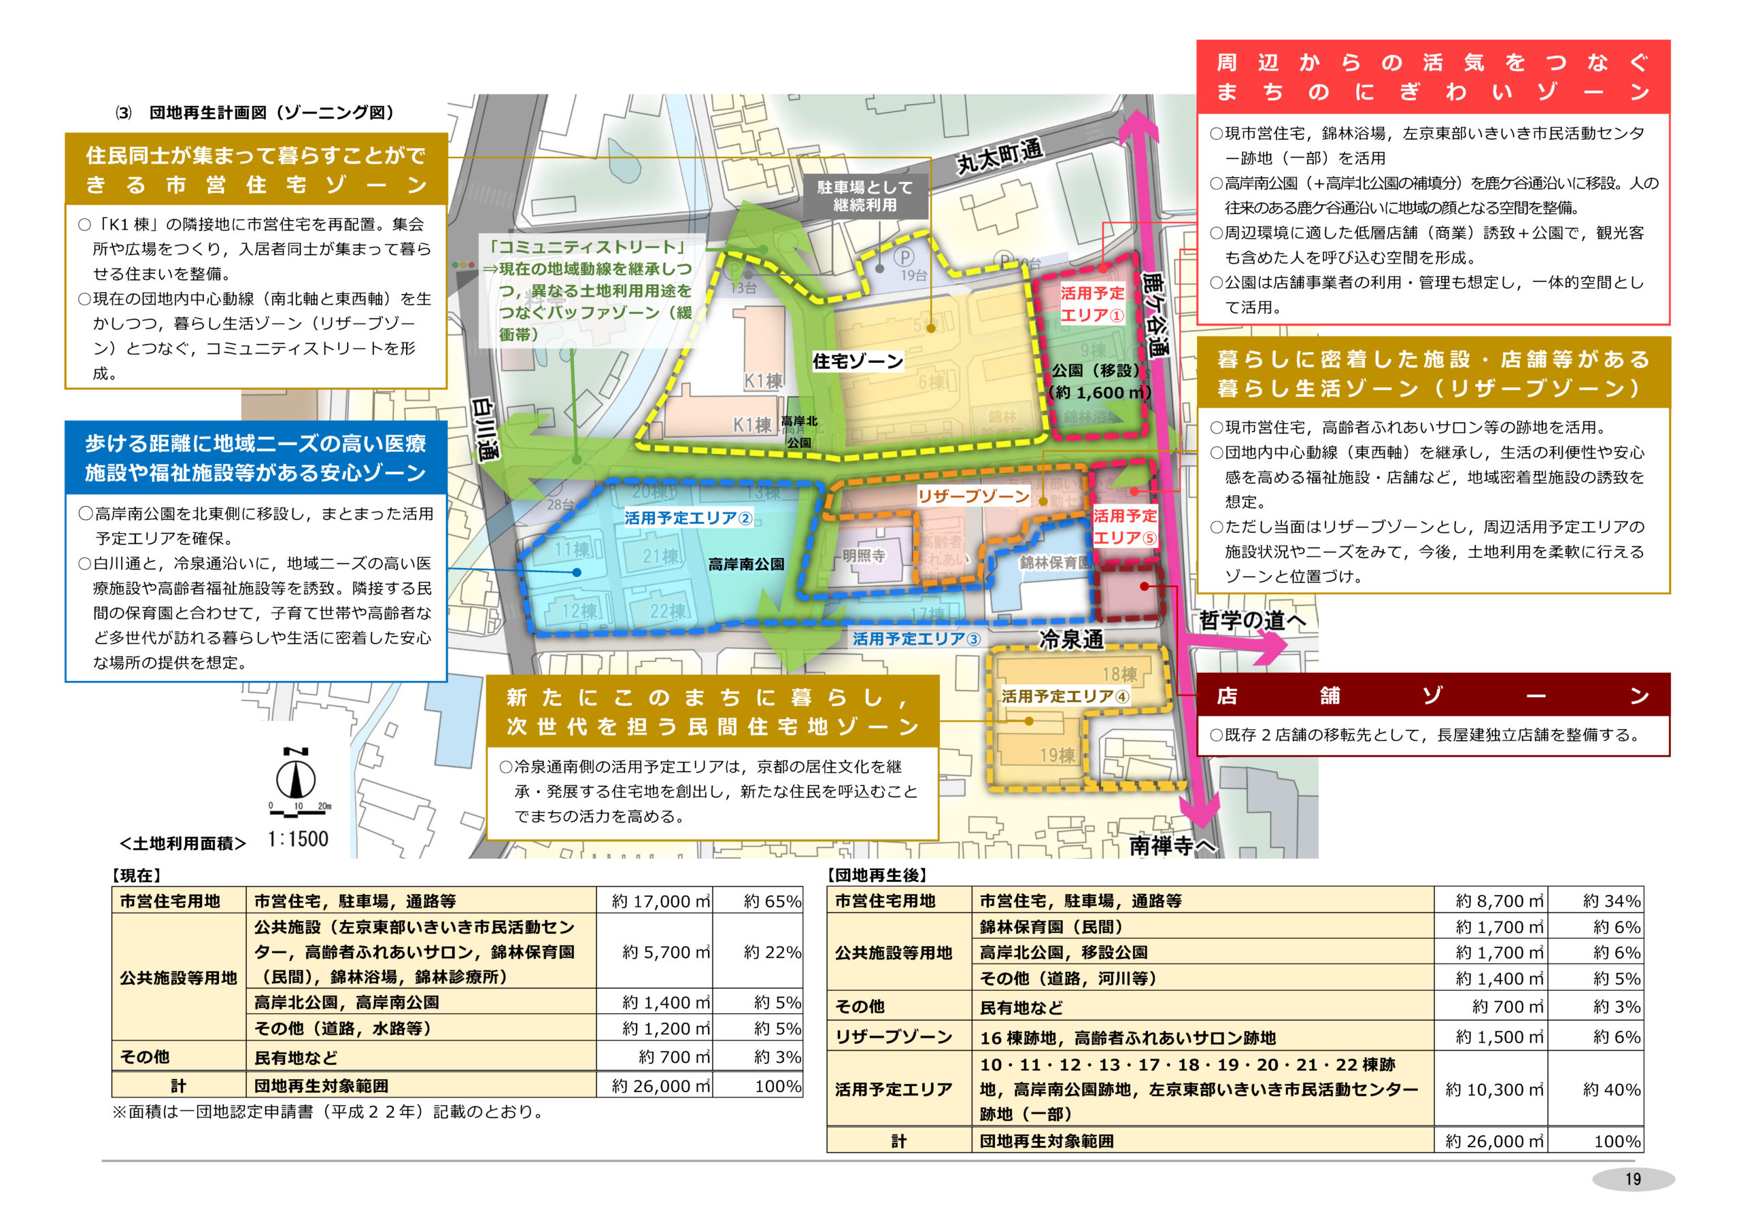1741x1230 pixels.
Task: Click the 約 10,300 ㎡ cell
Action: [x=1491, y=1089]
